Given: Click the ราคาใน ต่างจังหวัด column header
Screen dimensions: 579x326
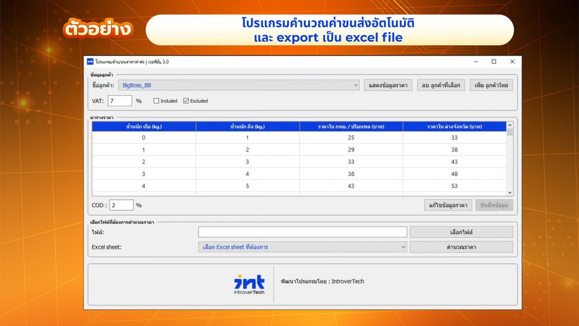Looking at the screenshot, I should [455, 126].
